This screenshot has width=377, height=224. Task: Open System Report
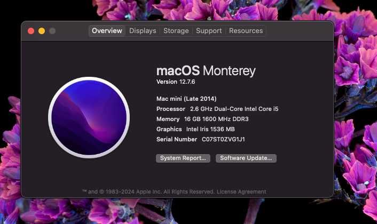pos(183,158)
